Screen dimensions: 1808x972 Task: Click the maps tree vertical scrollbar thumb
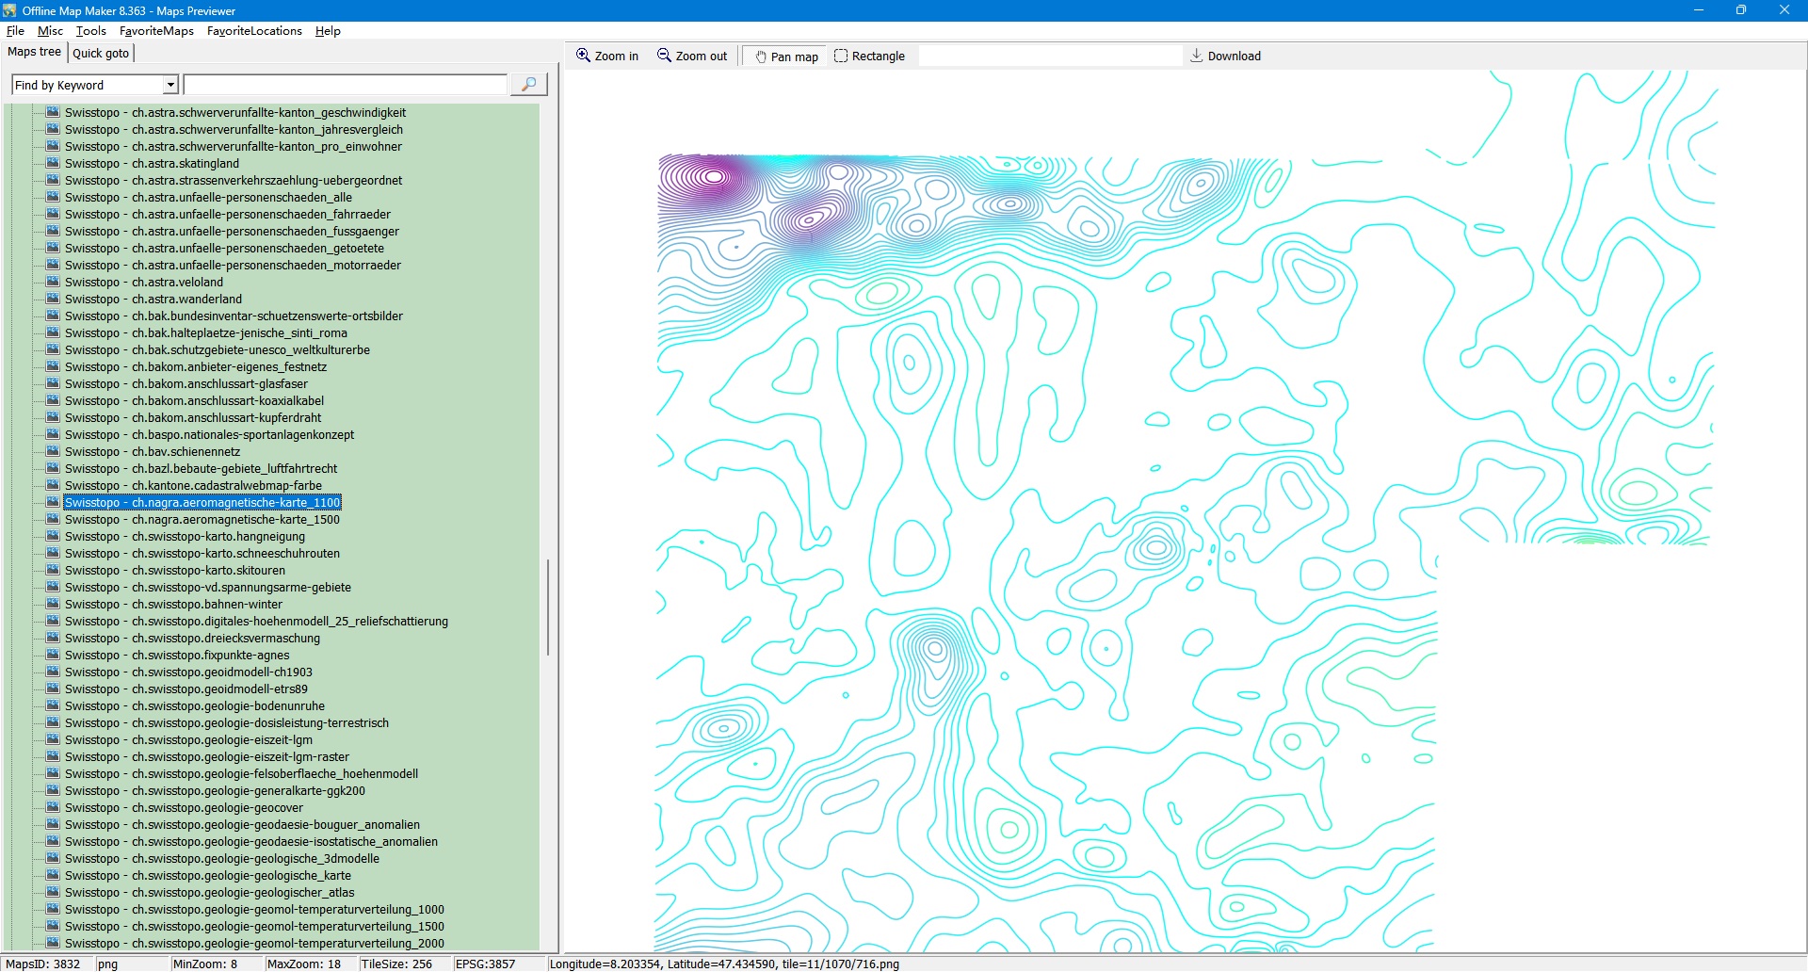coord(547,607)
